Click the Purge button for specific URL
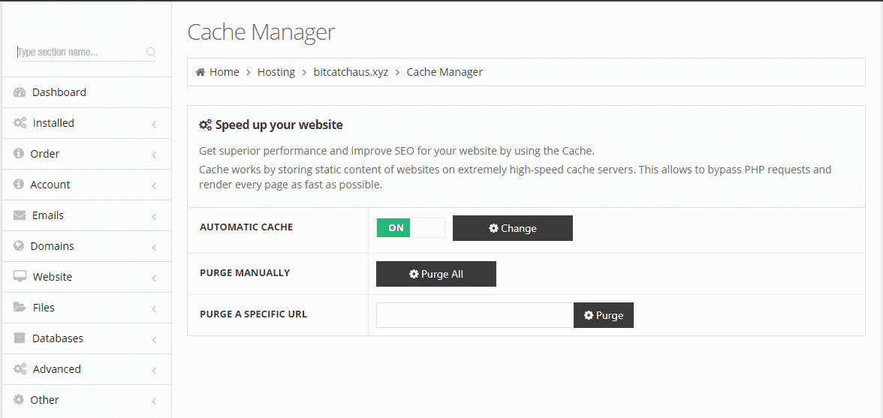The width and height of the screenshot is (883, 418). pos(604,315)
